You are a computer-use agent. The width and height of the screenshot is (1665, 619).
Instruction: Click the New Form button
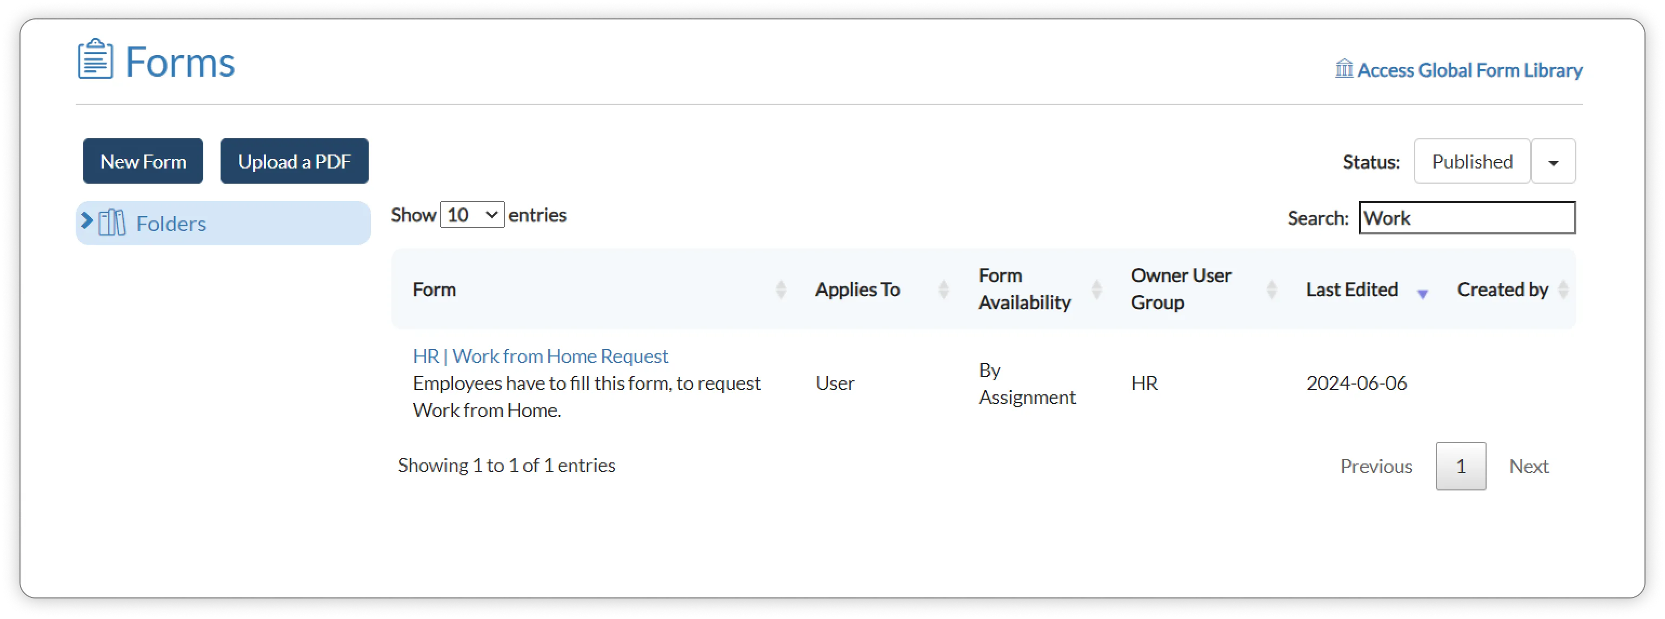(143, 162)
